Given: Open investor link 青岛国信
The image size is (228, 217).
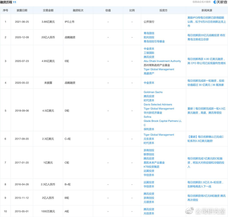Looking at the screenshot, I should (x=149, y=33).
